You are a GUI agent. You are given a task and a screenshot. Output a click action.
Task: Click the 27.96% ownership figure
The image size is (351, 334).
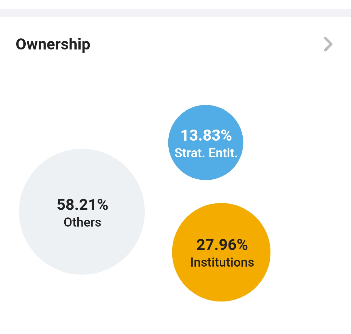click(x=222, y=245)
